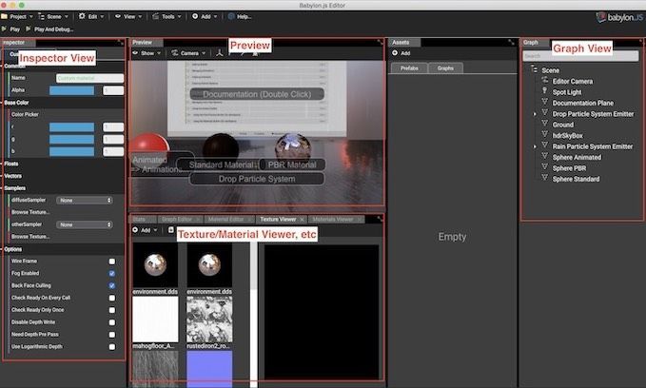Open the top toolbar Add menu
The height and width of the screenshot is (388, 646).
(205, 16)
